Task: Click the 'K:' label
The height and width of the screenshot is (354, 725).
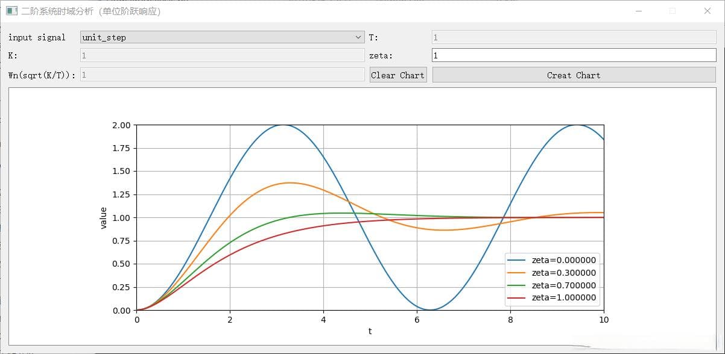Action: coord(13,55)
